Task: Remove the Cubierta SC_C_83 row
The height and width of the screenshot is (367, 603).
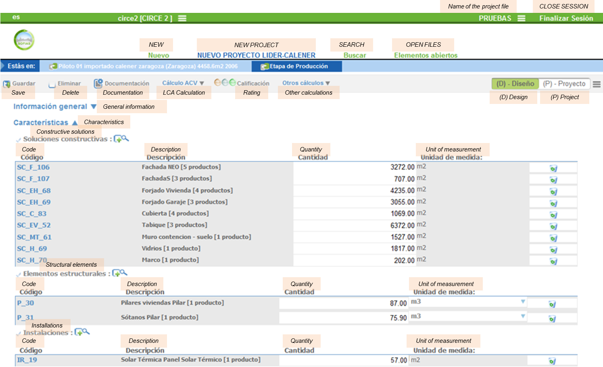Action: coord(553,215)
